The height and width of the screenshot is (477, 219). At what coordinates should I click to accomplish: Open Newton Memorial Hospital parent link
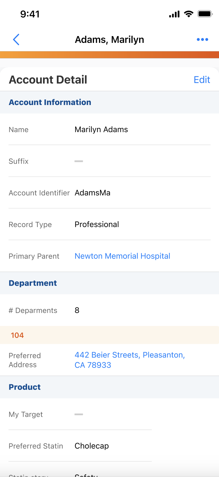122,256
